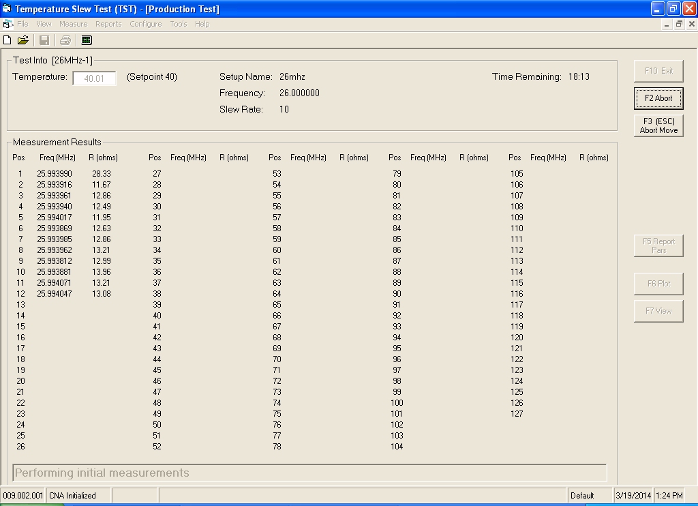Click the F6 Plot button

pos(658,284)
